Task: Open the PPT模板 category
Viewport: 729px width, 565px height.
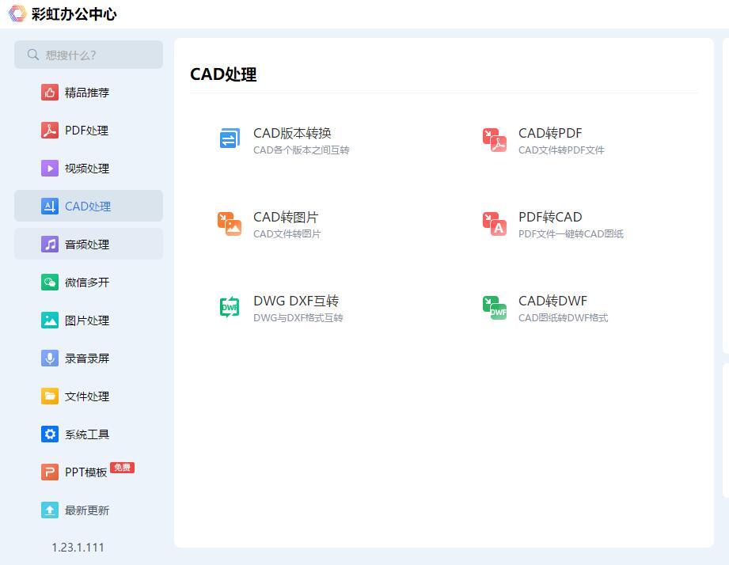Action: (86, 472)
